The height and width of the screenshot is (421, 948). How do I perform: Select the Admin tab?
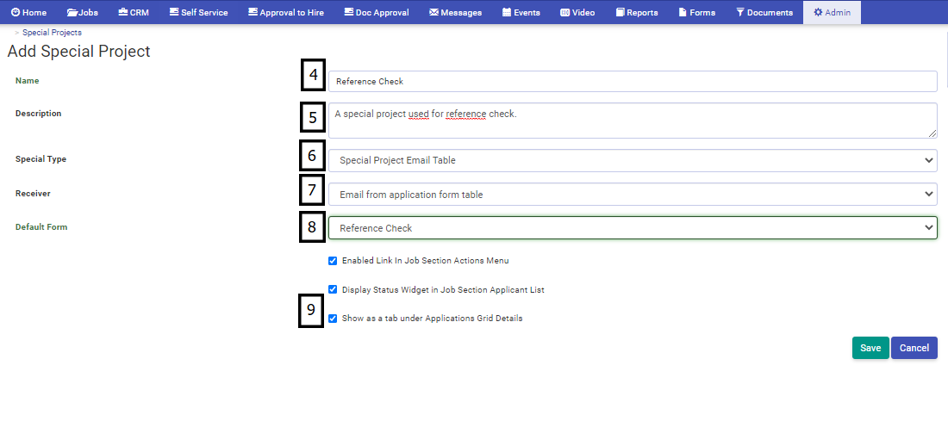832,12
